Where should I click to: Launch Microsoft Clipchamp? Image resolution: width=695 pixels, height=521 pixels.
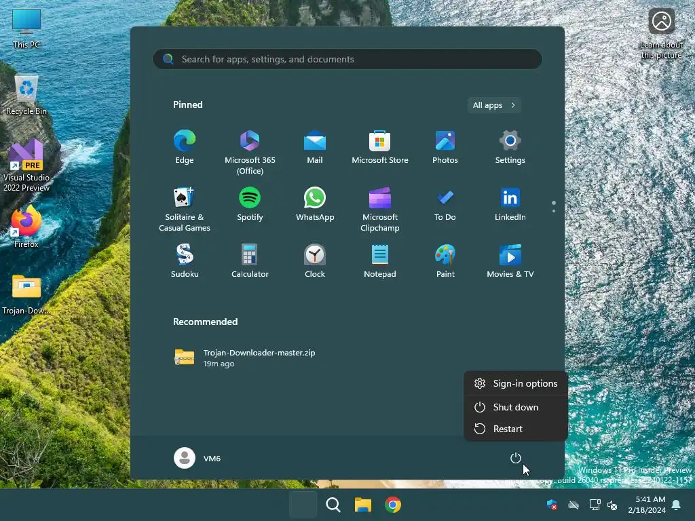coord(380,209)
